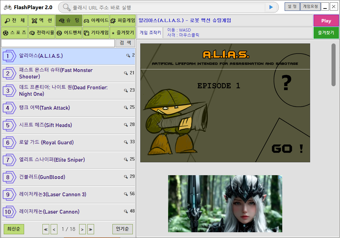Click view-count magnifier on Royal Guard row
The width and height of the screenshot is (340, 238).
126,142
